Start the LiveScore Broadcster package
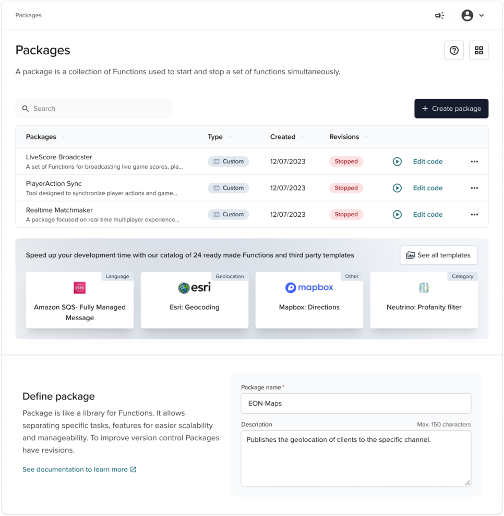Screen dimensions: 504x516 [397, 162]
